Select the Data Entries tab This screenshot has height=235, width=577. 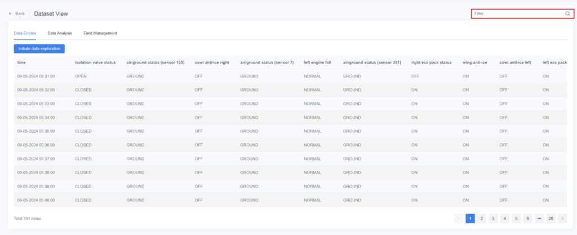click(25, 33)
